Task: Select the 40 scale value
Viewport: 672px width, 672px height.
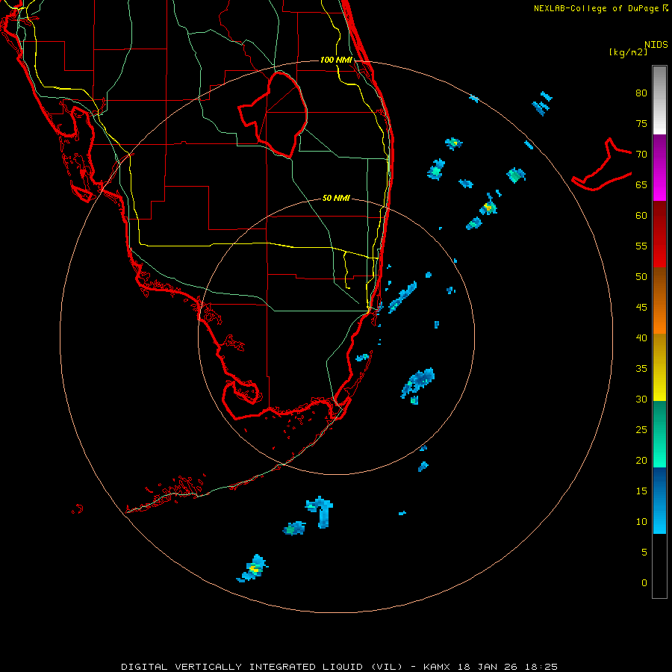Action: [641, 337]
